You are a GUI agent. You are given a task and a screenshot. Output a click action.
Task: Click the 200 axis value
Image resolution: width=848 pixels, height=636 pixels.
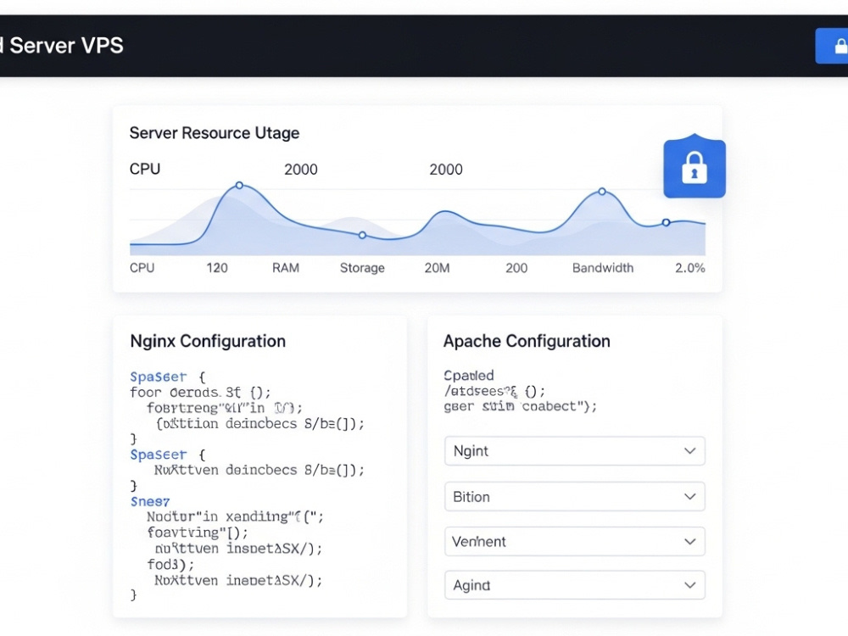516,268
